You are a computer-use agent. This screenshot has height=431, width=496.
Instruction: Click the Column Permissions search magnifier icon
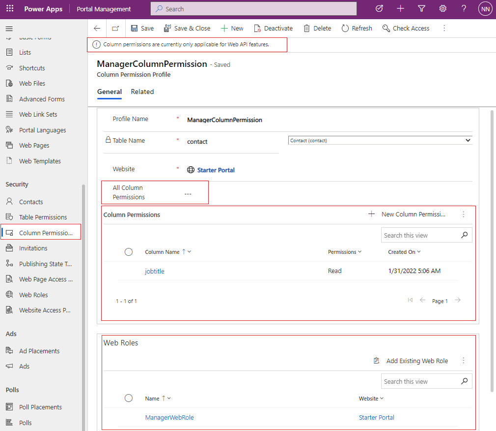click(x=465, y=235)
